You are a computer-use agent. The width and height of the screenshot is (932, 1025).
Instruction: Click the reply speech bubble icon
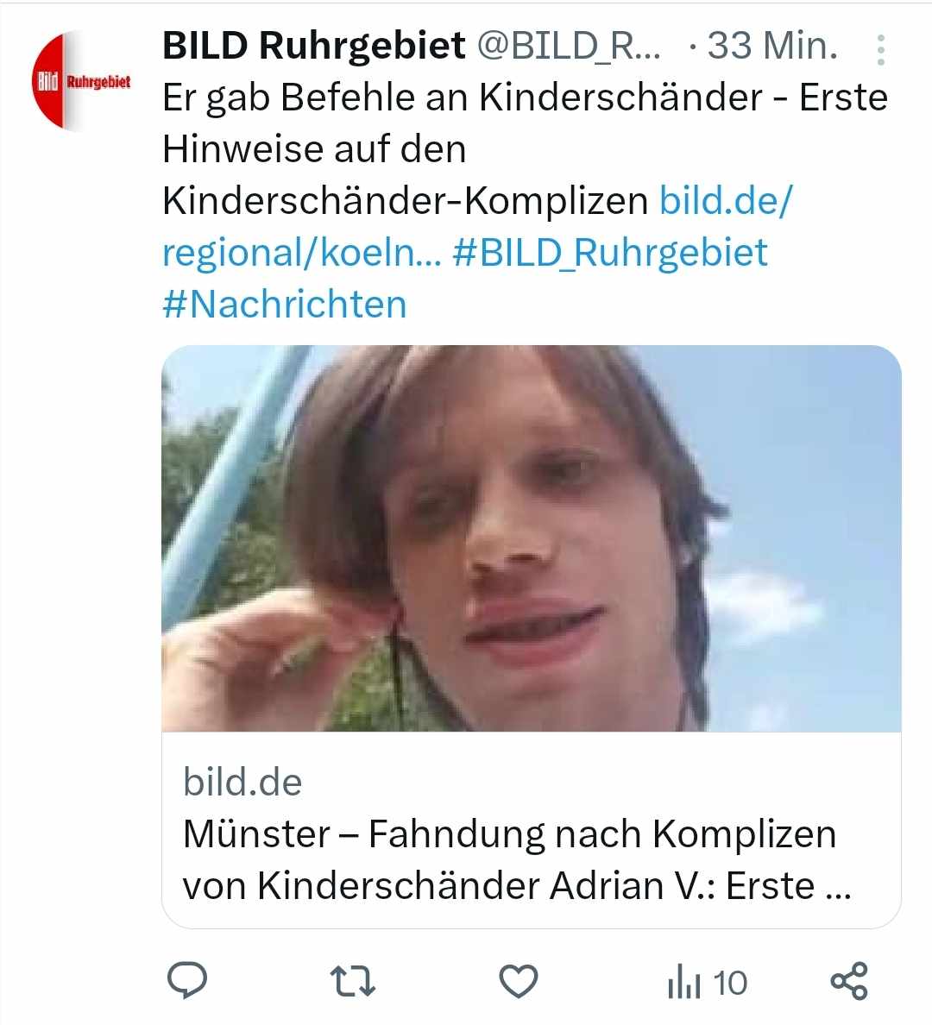click(x=186, y=981)
